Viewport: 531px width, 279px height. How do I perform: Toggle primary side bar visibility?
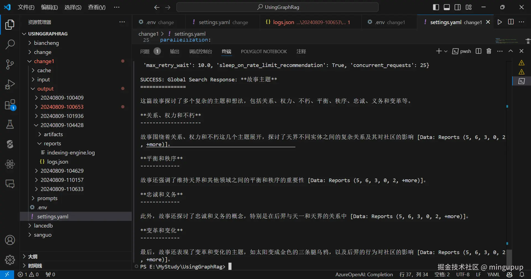pos(436,7)
